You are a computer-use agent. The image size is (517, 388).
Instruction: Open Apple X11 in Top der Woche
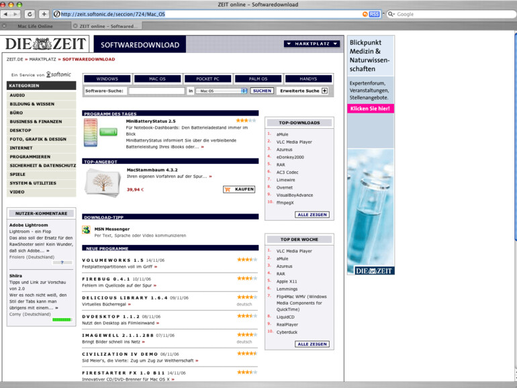click(287, 281)
